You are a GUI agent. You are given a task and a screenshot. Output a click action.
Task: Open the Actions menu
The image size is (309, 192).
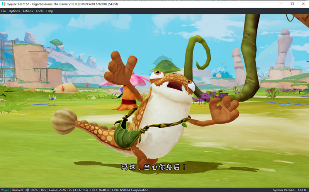(x=27, y=11)
